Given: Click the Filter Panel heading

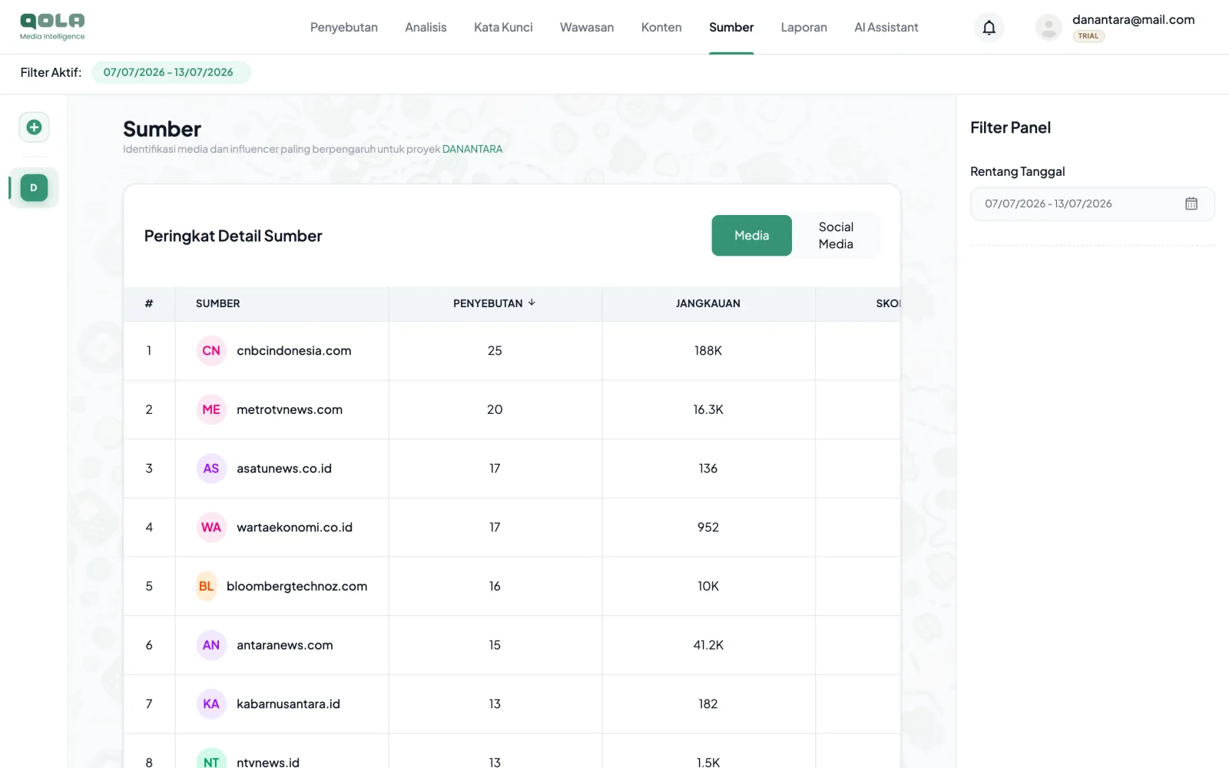Looking at the screenshot, I should pyautogui.click(x=1010, y=127).
